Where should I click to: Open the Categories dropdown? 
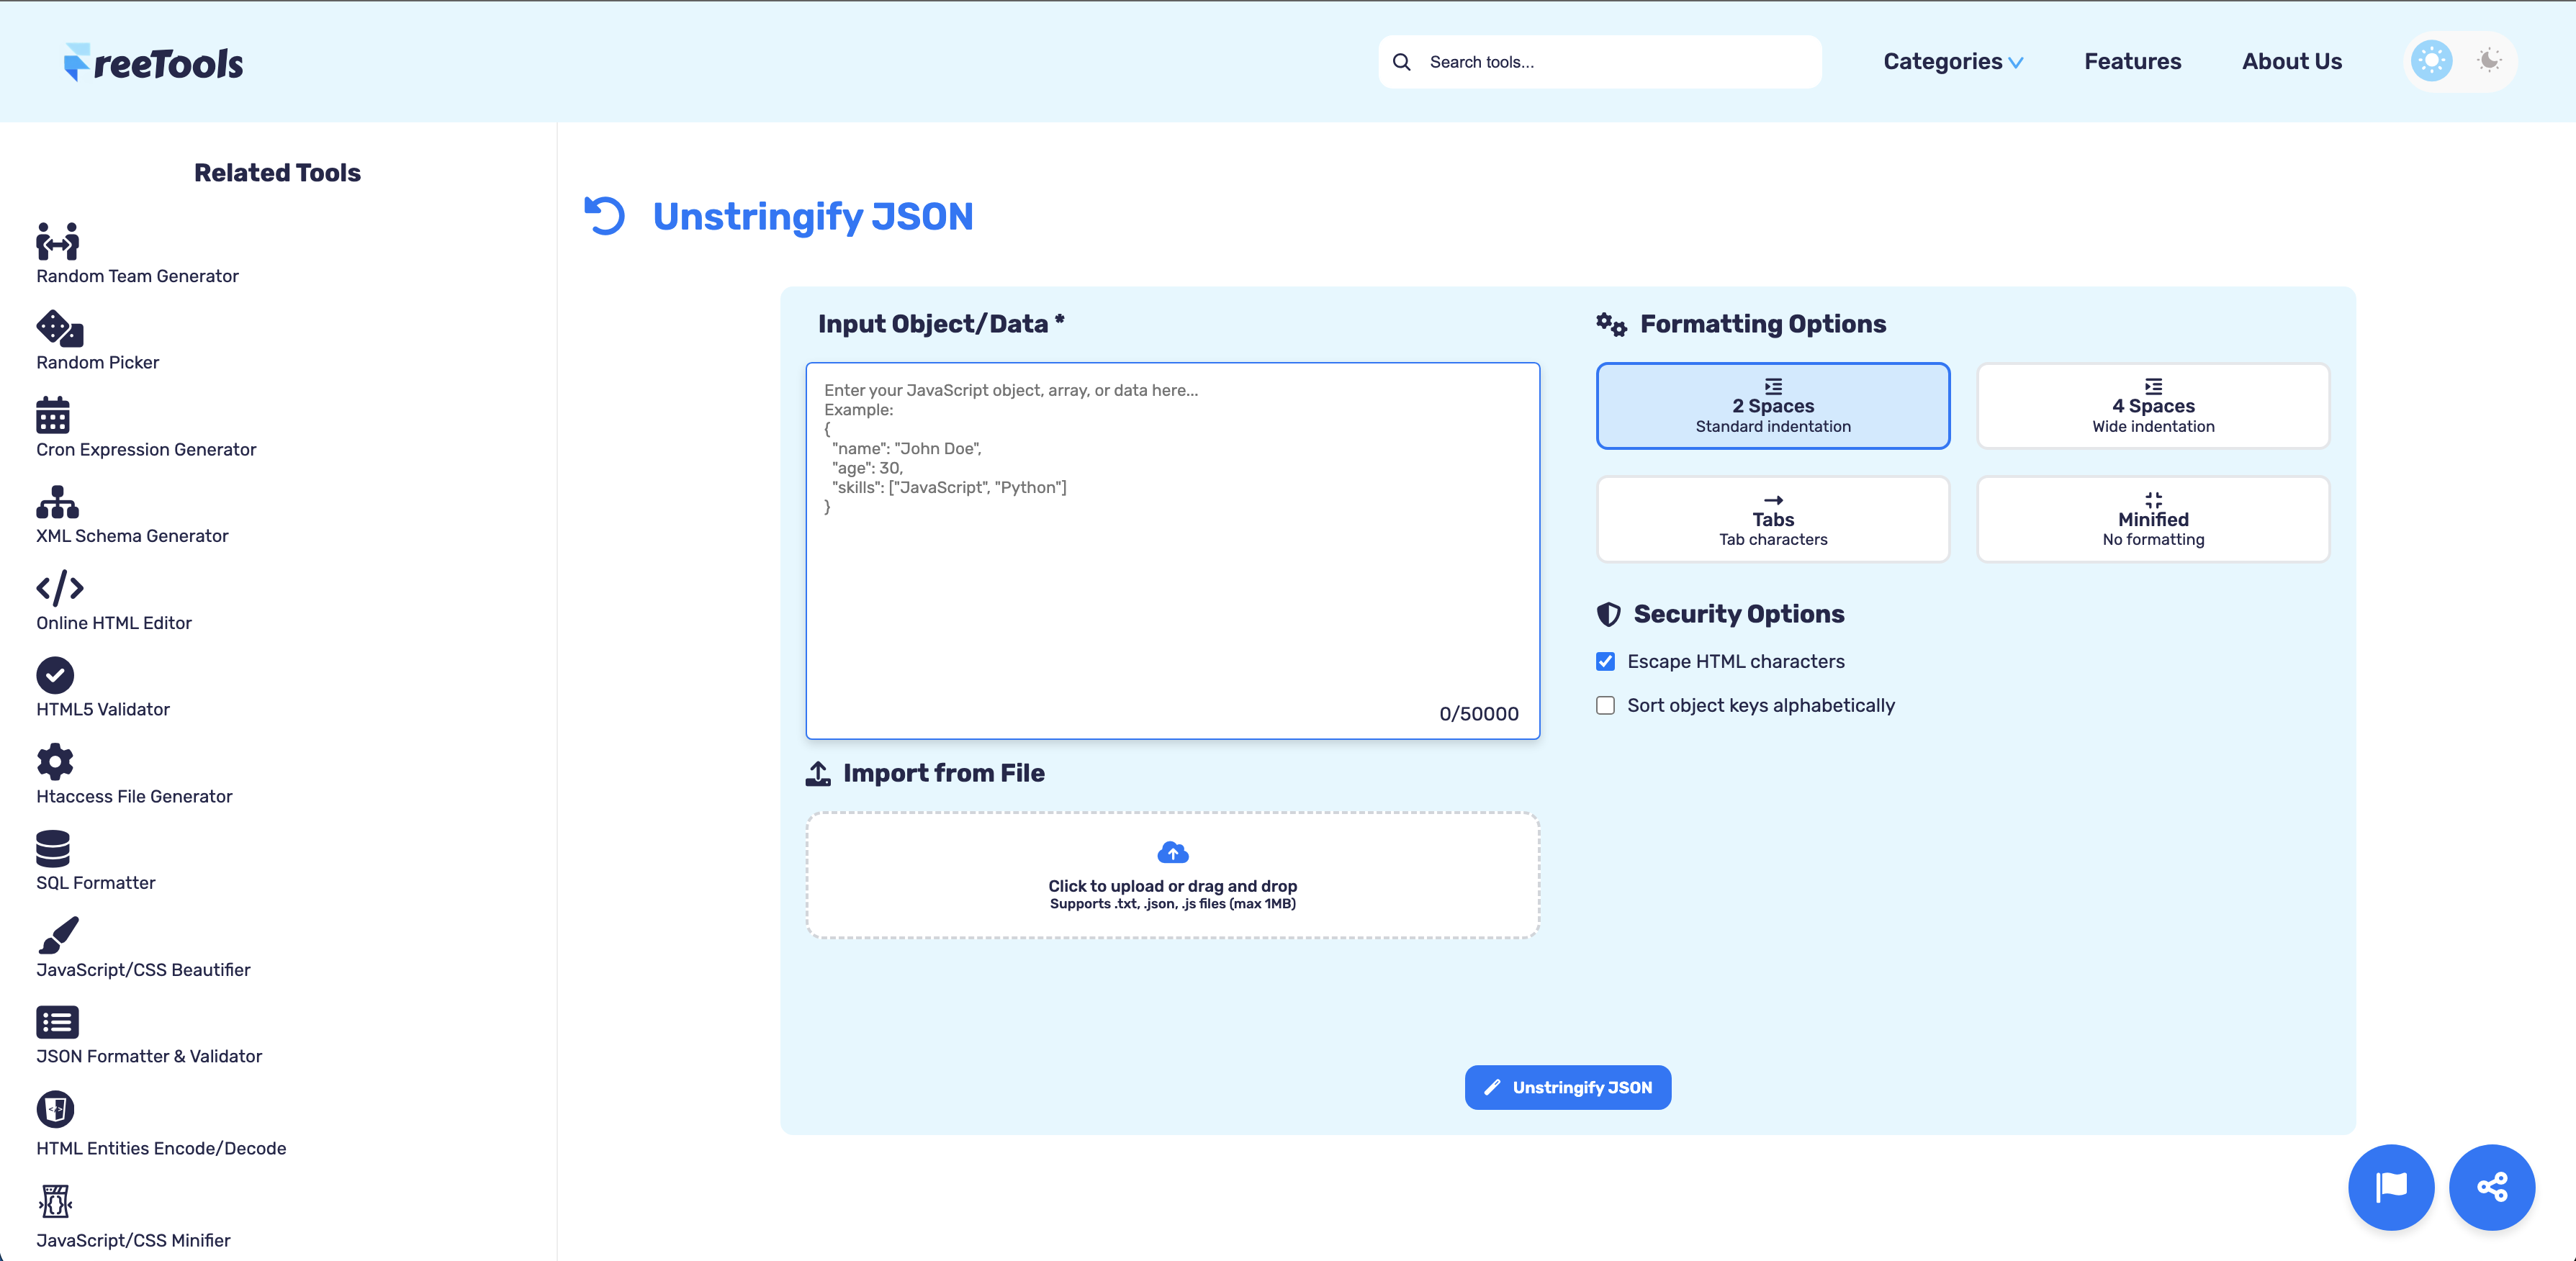click(1951, 61)
